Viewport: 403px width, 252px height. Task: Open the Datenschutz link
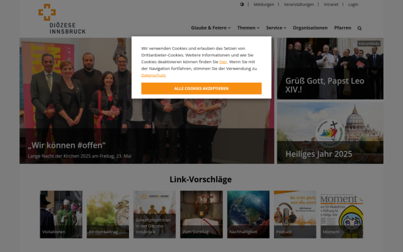(x=153, y=75)
